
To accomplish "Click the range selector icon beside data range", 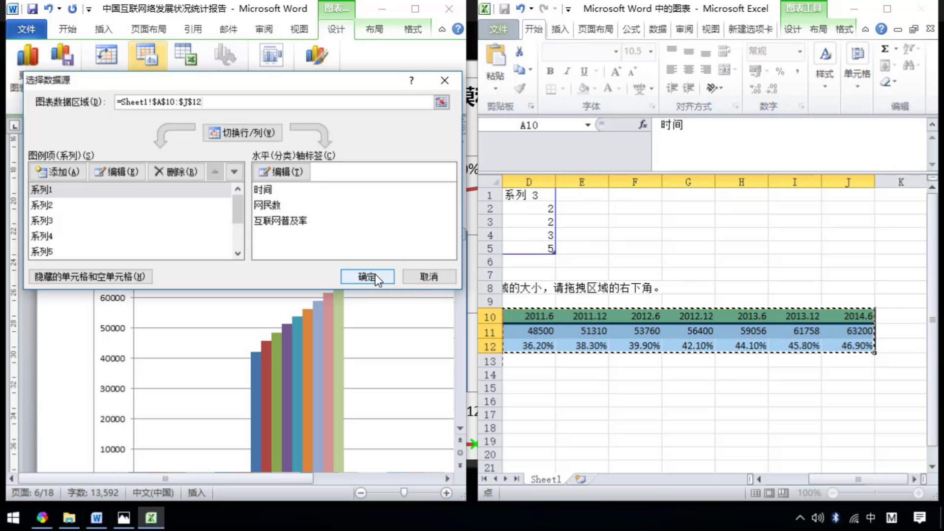I will [442, 102].
